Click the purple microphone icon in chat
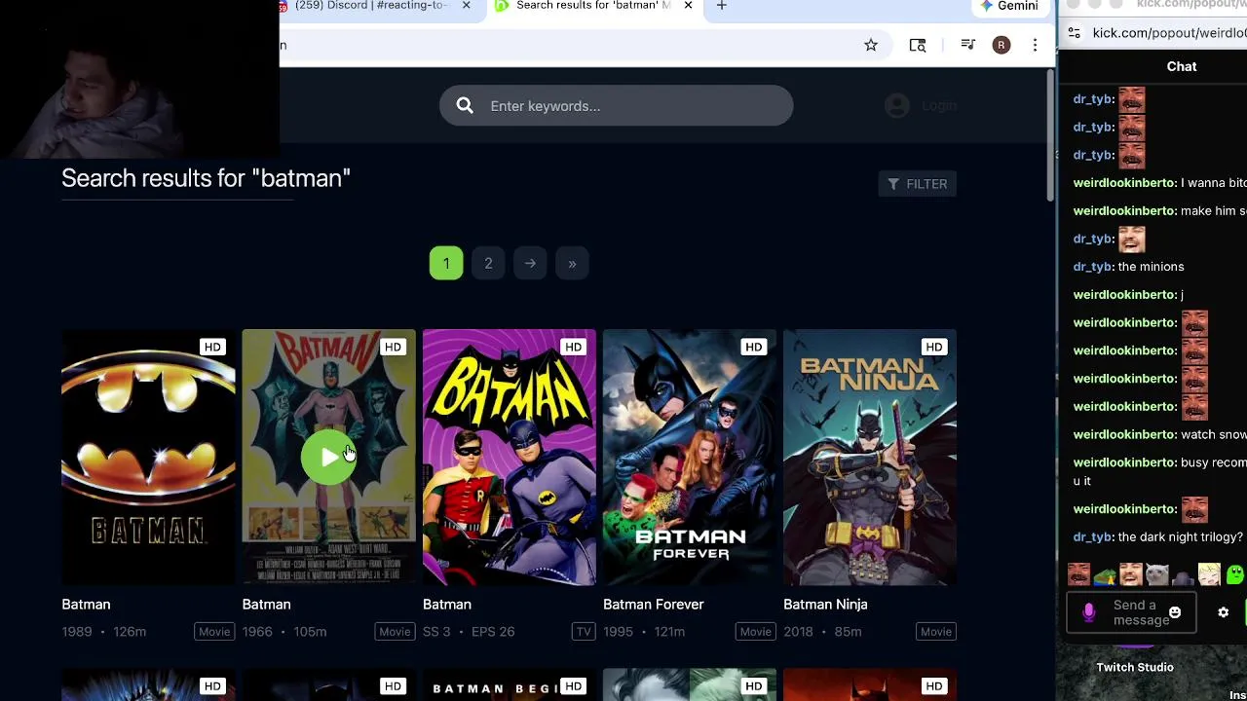Screen dimensions: 1247x701 [1089, 612]
